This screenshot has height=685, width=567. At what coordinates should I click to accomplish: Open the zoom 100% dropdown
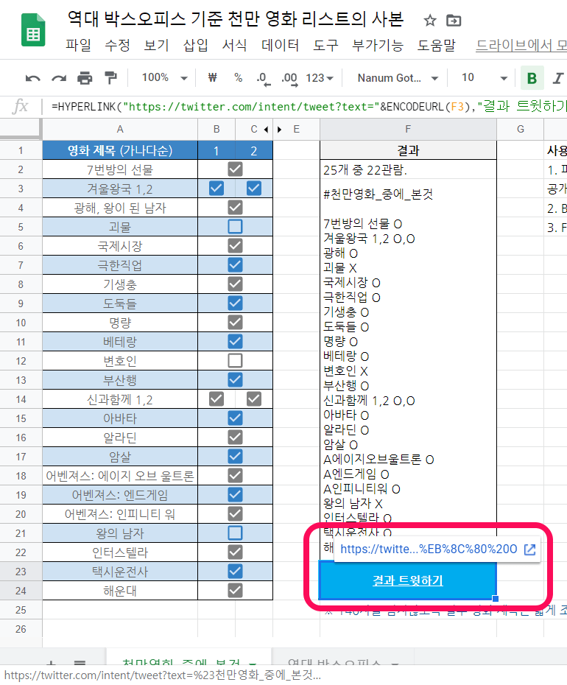164,78
